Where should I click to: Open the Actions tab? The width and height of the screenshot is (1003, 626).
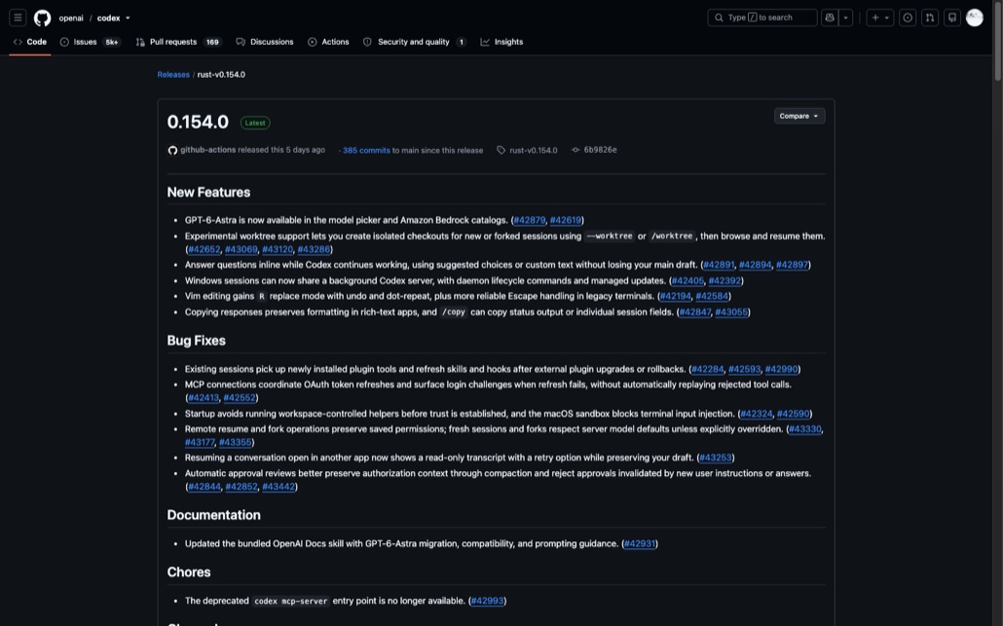(x=328, y=42)
